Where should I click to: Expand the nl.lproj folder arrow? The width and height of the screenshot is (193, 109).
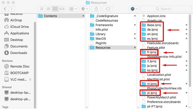click(187, 84)
